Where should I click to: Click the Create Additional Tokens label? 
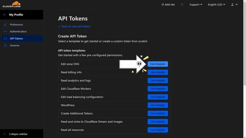coord(77,113)
